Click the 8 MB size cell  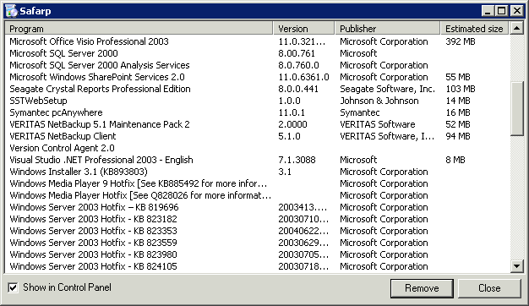(x=455, y=160)
